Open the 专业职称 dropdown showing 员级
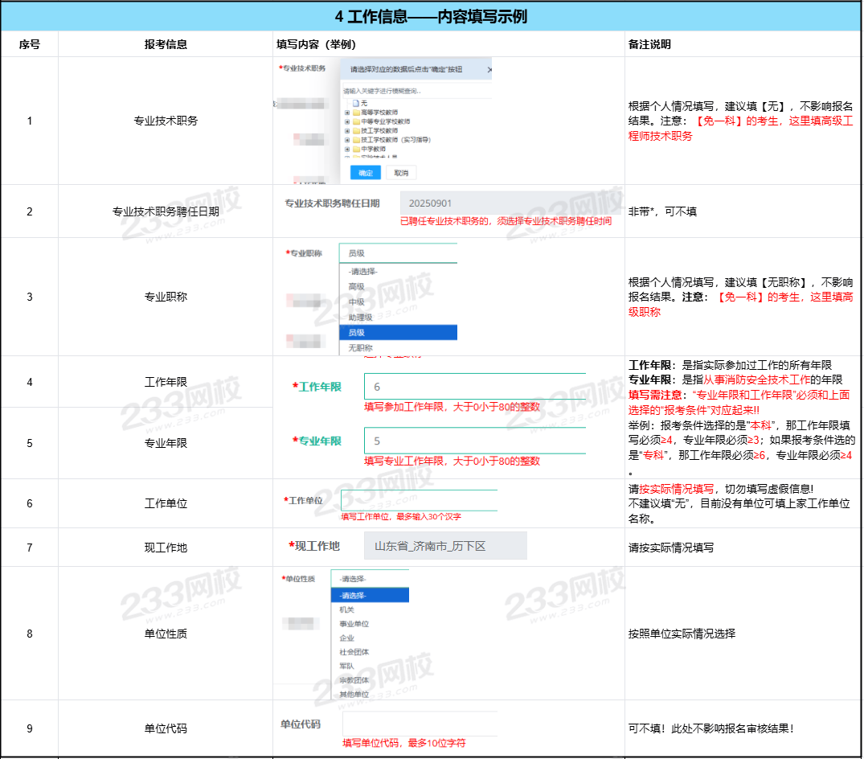Screen dimensions: 864x759 (398, 253)
